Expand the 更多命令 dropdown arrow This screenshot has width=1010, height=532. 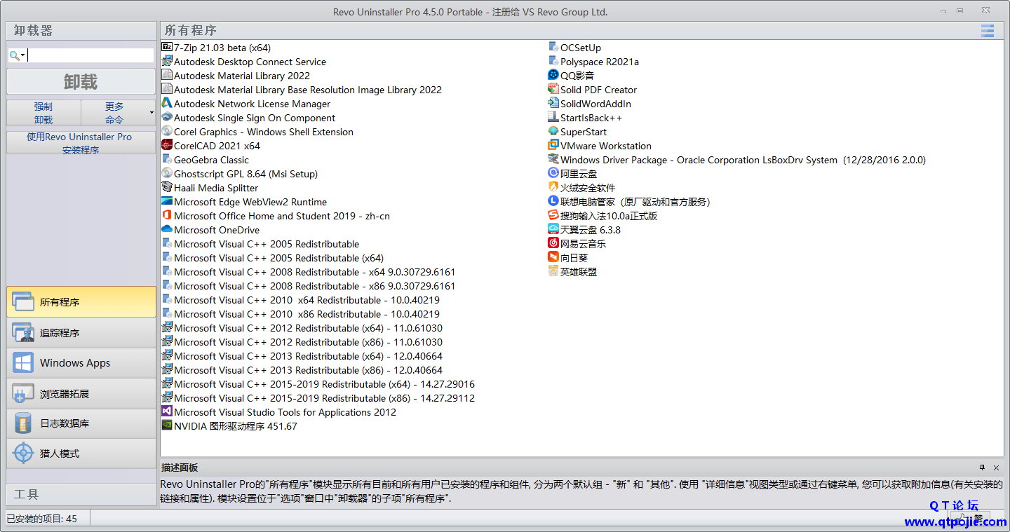pos(151,113)
